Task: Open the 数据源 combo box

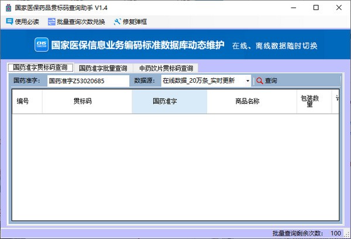Action: click(206, 81)
